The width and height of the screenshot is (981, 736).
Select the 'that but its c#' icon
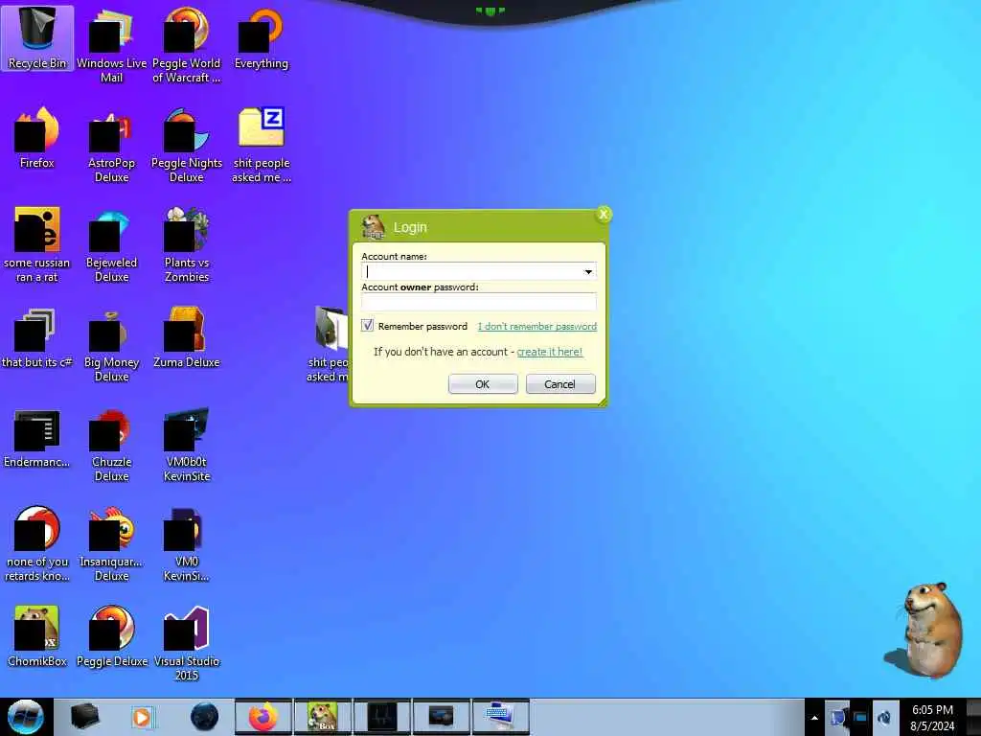37,337
